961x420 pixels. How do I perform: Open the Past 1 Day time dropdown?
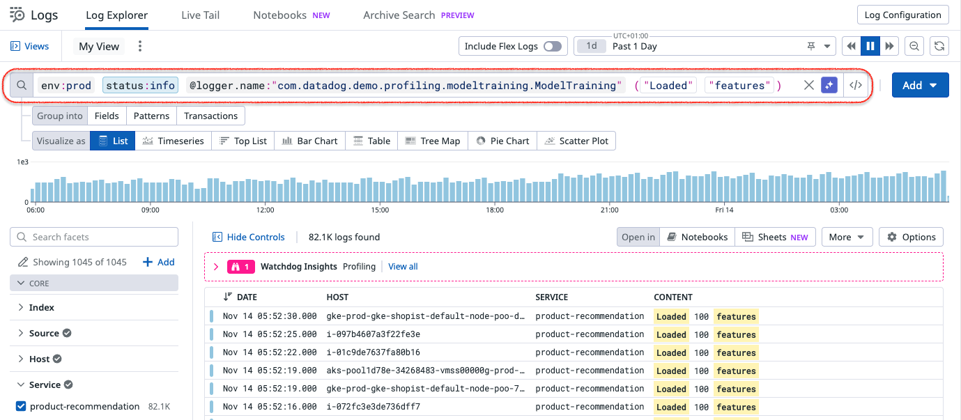point(828,46)
